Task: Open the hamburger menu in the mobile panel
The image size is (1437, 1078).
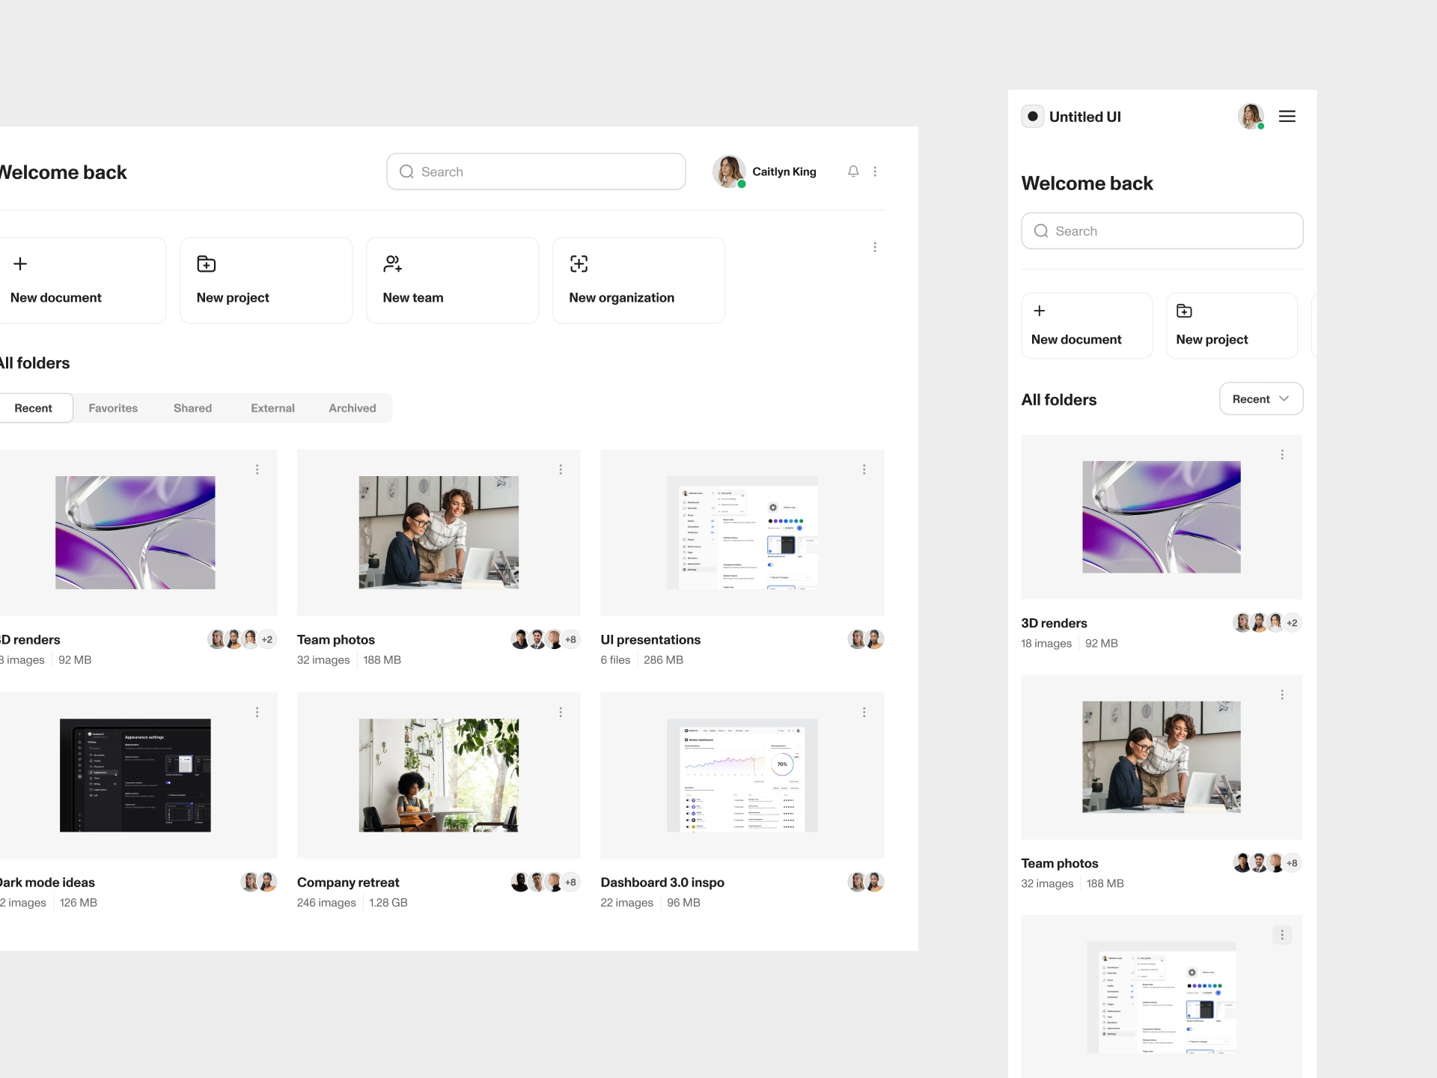Action: (x=1287, y=116)
